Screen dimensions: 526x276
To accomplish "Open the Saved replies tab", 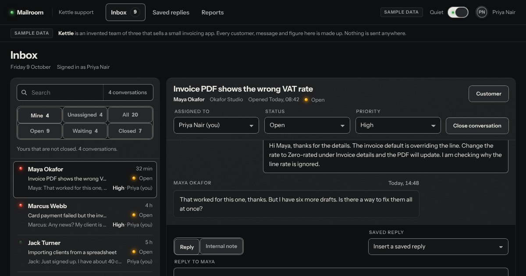I will click(171, 12).
